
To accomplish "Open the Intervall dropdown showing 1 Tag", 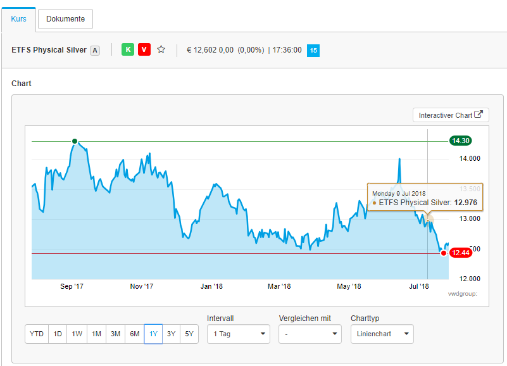I will pos(239,334).
